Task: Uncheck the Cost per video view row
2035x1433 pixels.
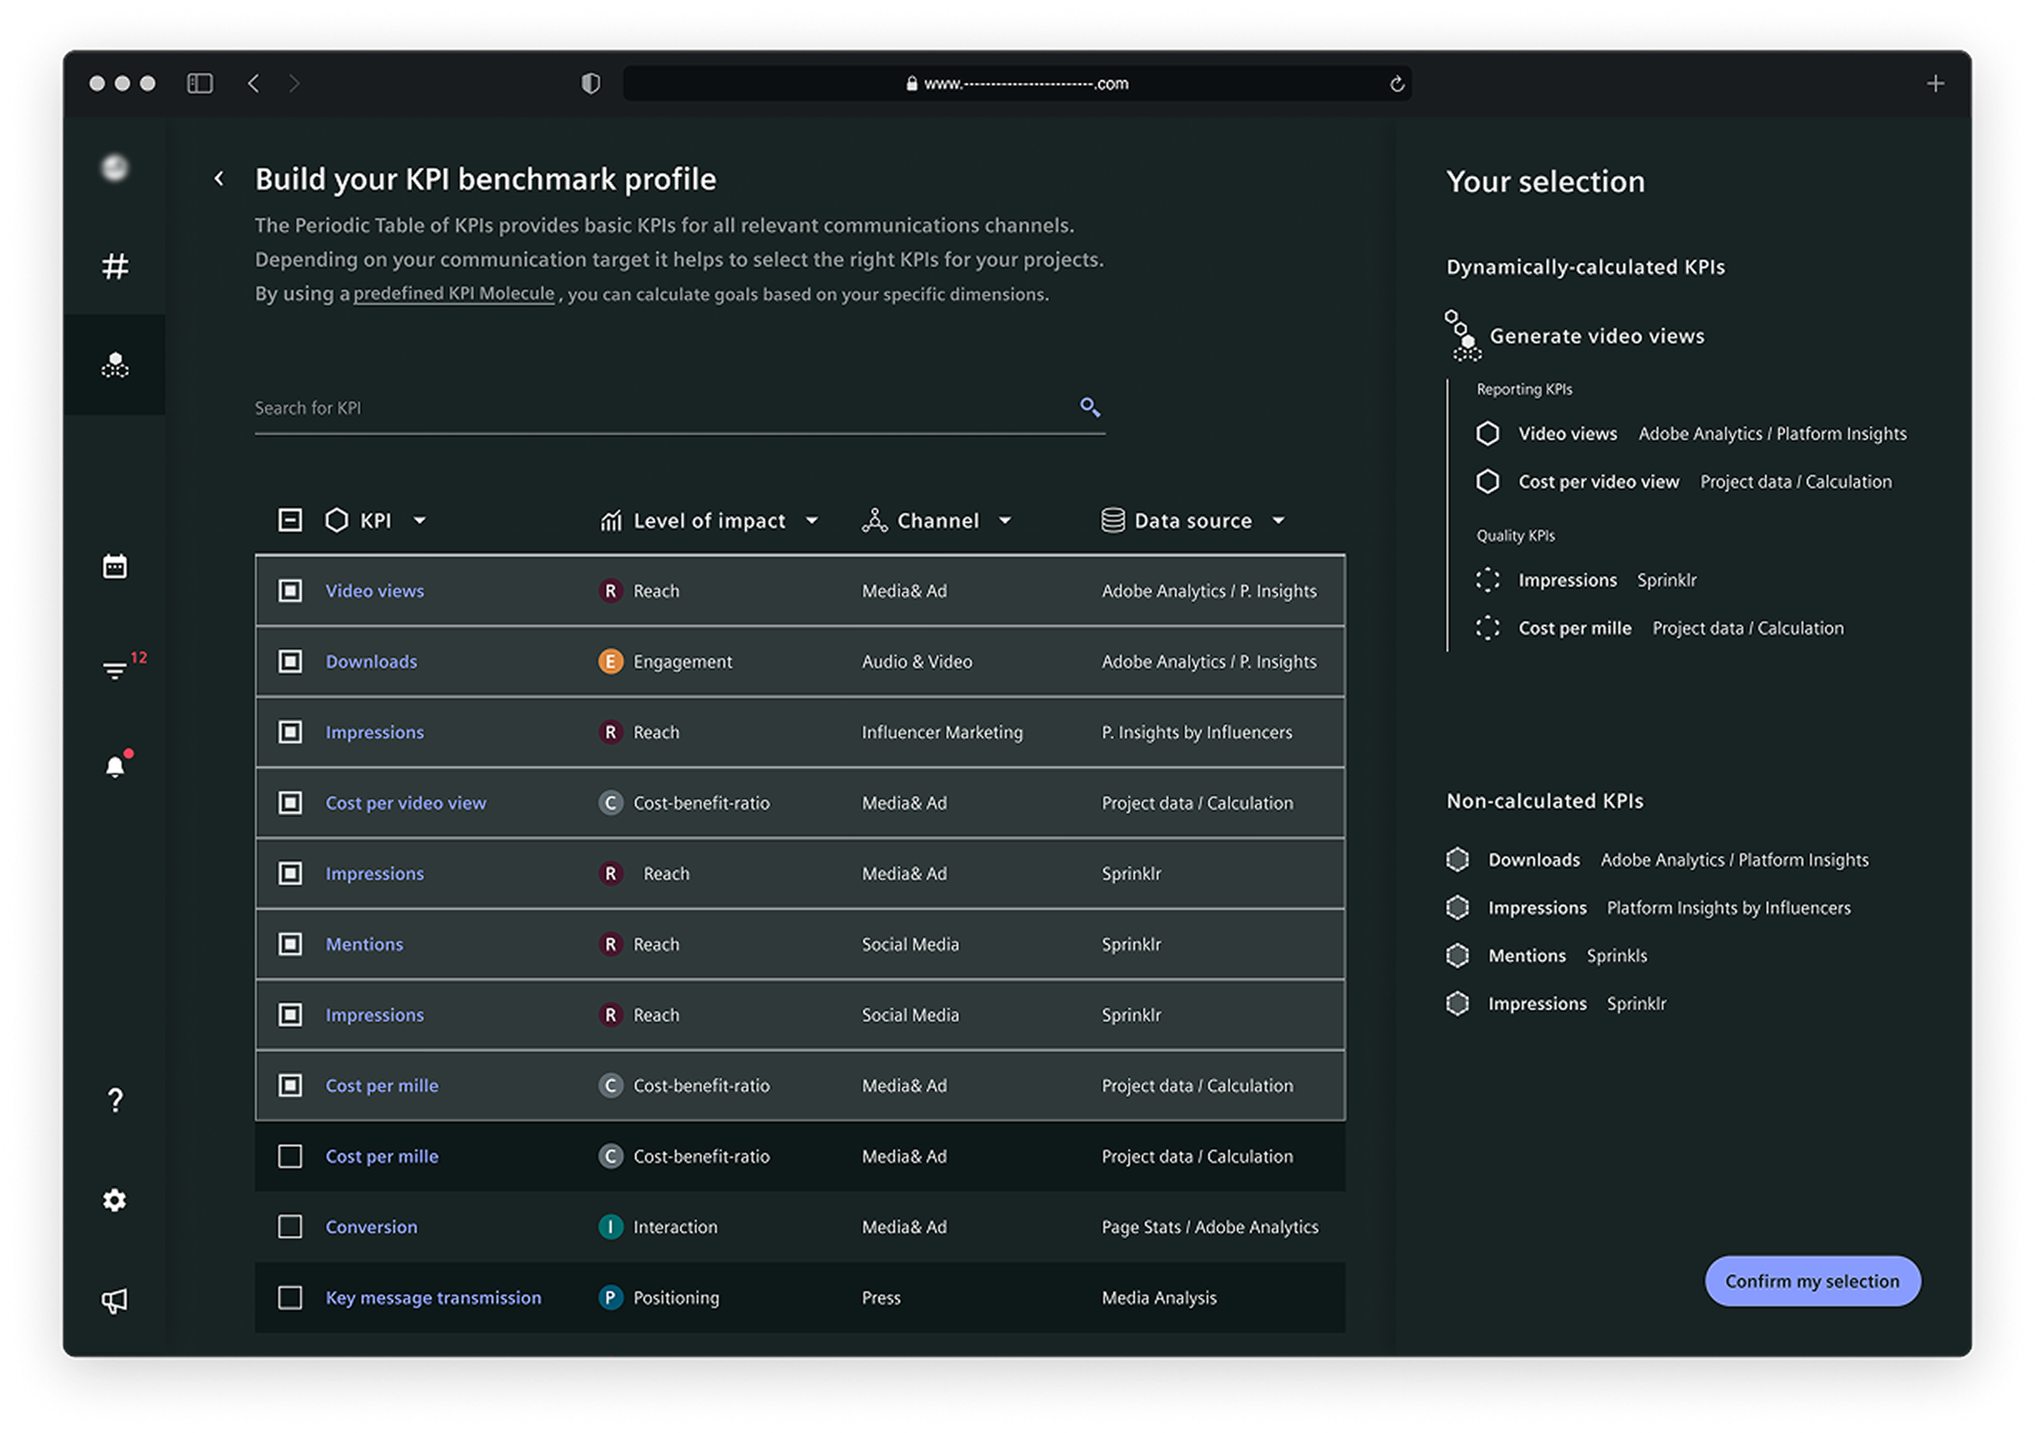Action: point(290,803)
